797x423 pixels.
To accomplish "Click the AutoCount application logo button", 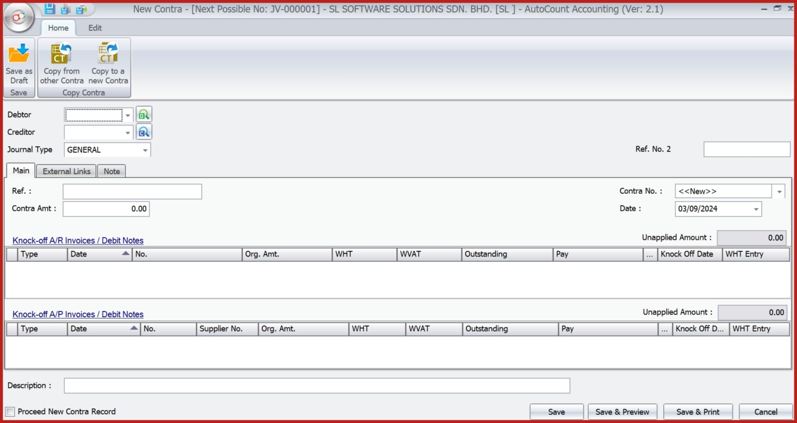I will pos(19,17).
